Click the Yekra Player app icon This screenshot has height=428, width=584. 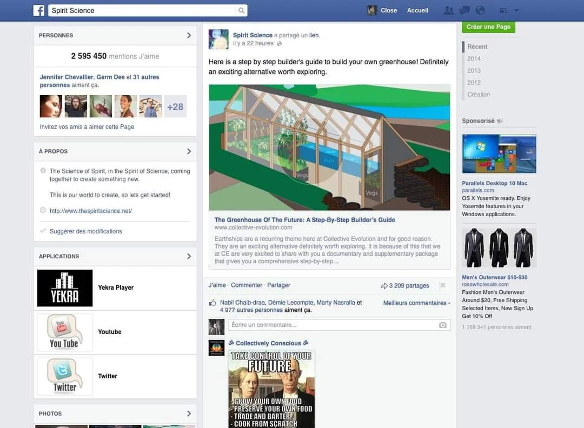click(65, 288)
